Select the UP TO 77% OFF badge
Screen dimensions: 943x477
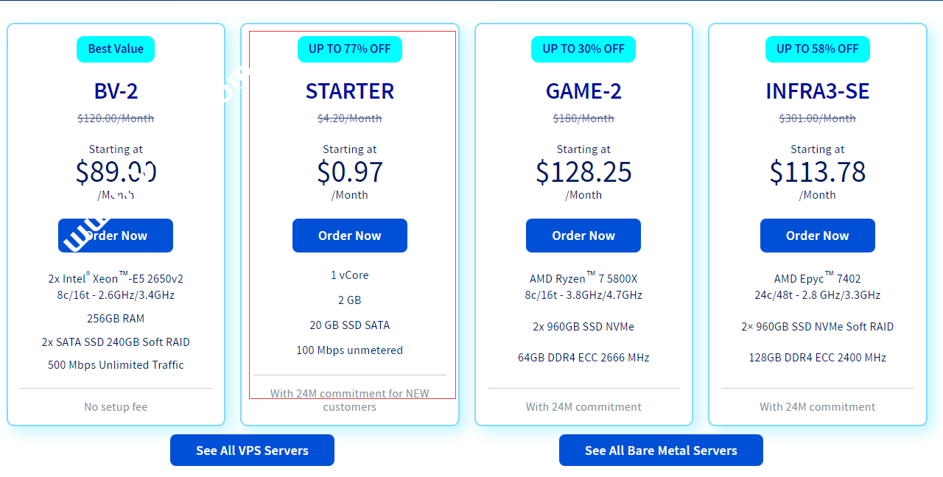(x=349, y=49)
